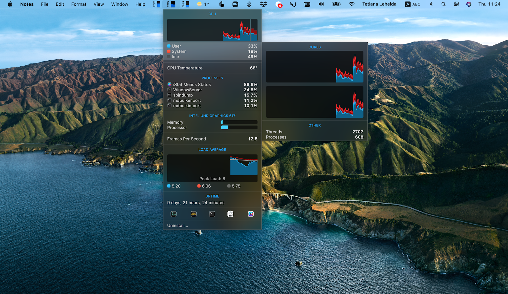This screenshot has height=294, width=508.
Task: Click the Peak Load: 8 label
Action: 212,179
